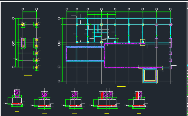Click the solid yellow column in the small column plan
The height and width of the screenshot is (116, 188).
[x=23, y=24]
